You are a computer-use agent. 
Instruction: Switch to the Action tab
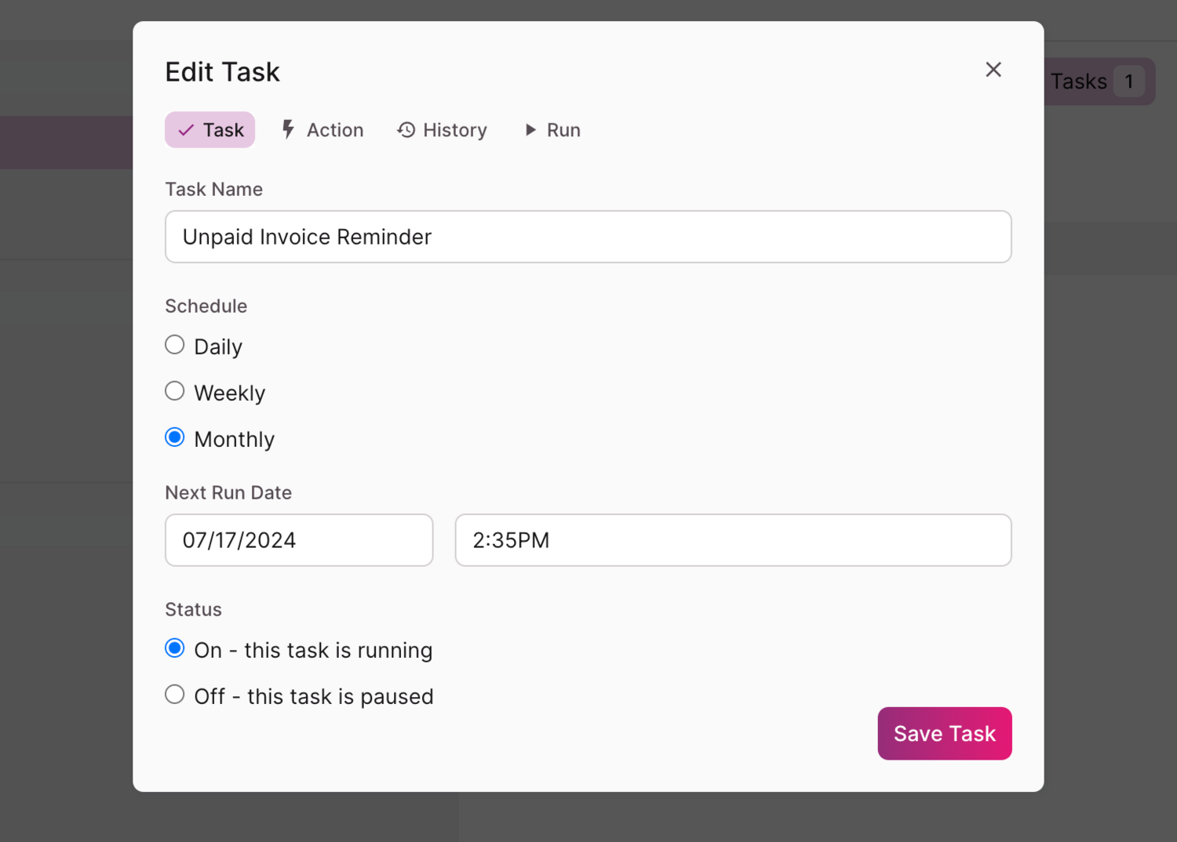point(322,130)
